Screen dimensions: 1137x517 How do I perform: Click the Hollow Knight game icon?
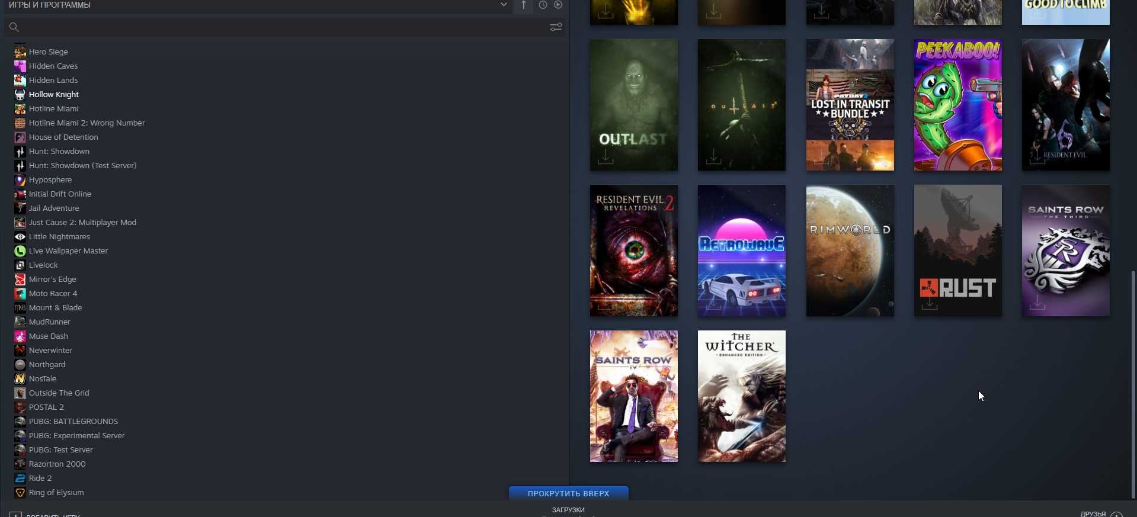tap(20, 95)
